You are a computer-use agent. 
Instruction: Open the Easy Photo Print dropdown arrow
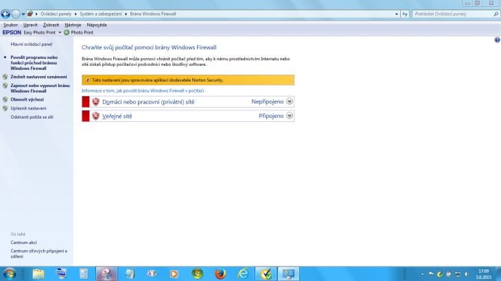click(x=60, y=32)
